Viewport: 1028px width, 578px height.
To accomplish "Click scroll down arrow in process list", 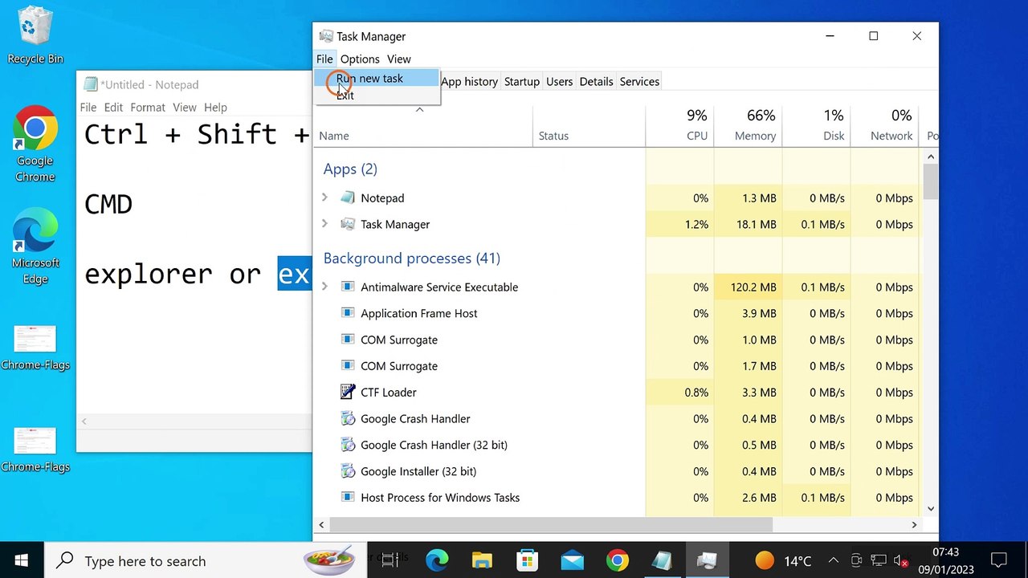I will point(931,508).
